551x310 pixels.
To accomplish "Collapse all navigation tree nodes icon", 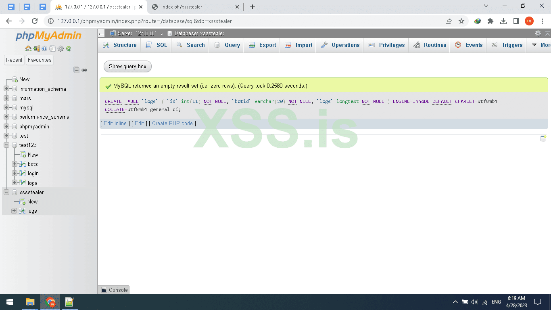I will 76,70.
